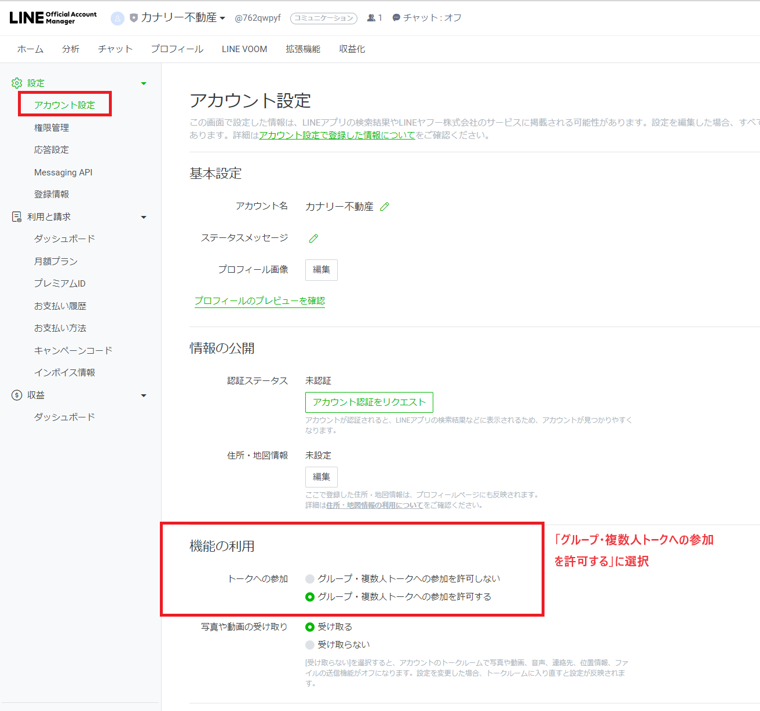
Task: Select 受け取らない for photos and videos
Action: 310,645
